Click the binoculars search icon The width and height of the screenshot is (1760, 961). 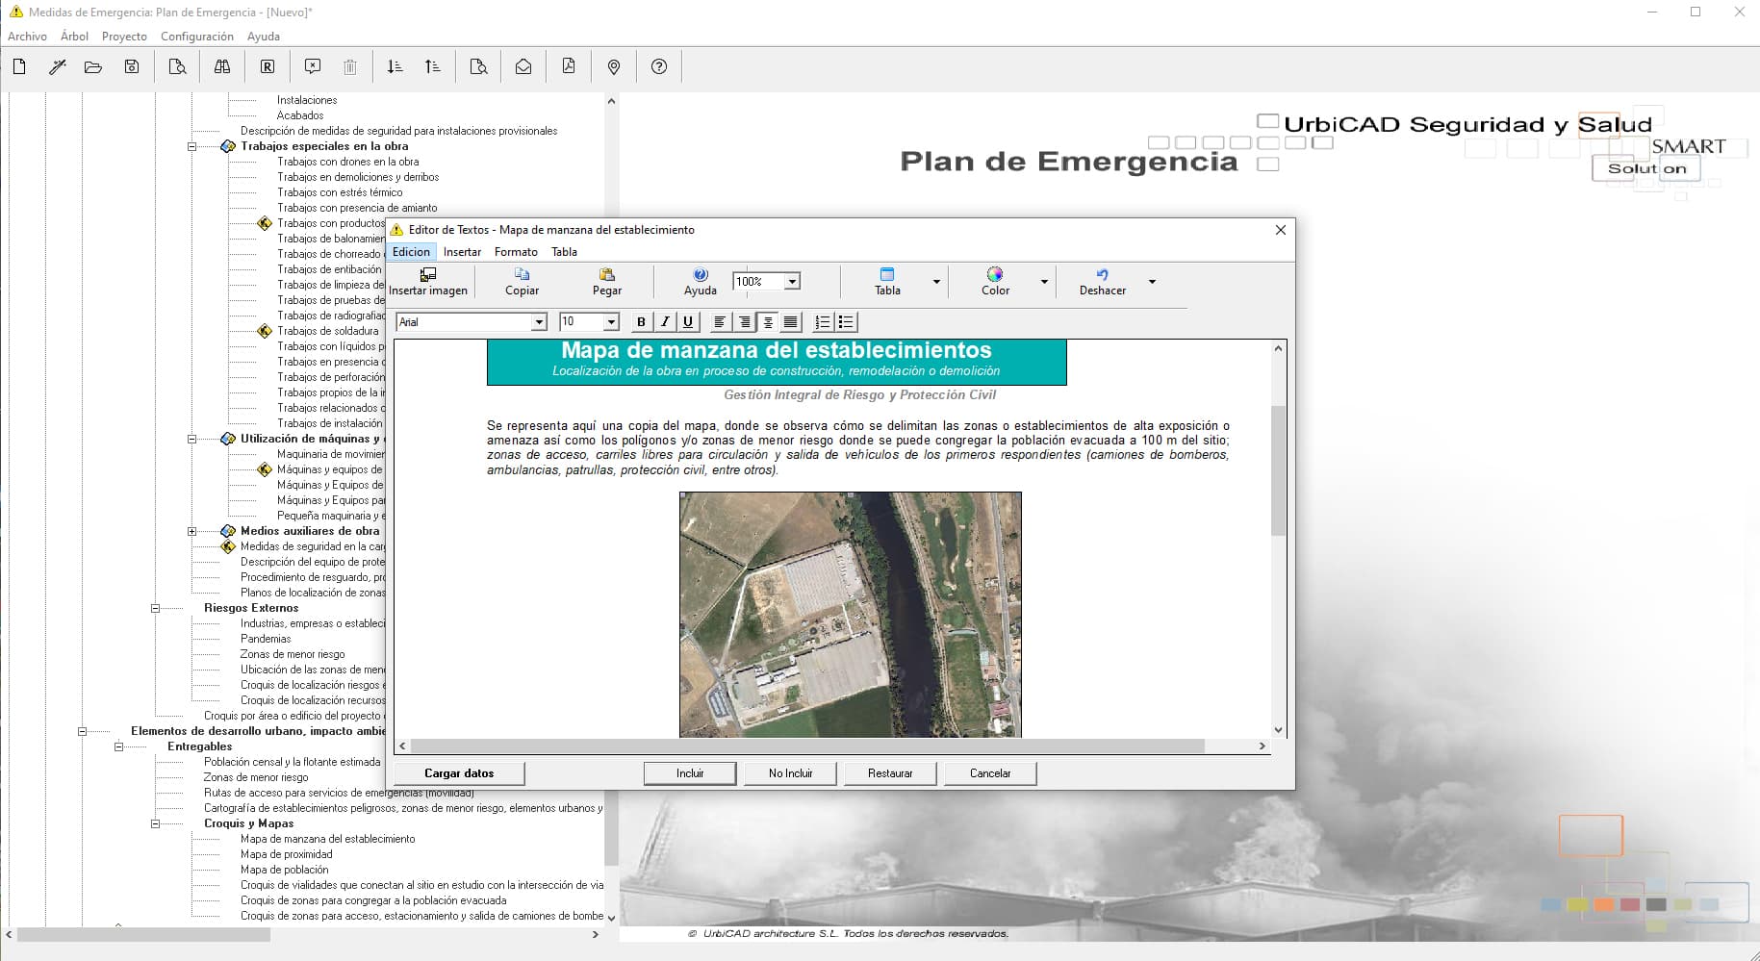point(222,66)
